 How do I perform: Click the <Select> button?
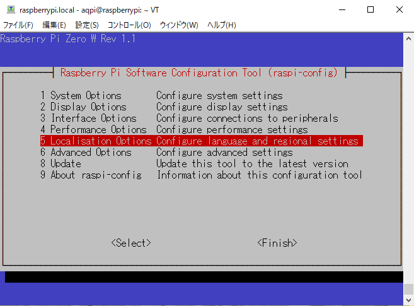click(131, 243)
